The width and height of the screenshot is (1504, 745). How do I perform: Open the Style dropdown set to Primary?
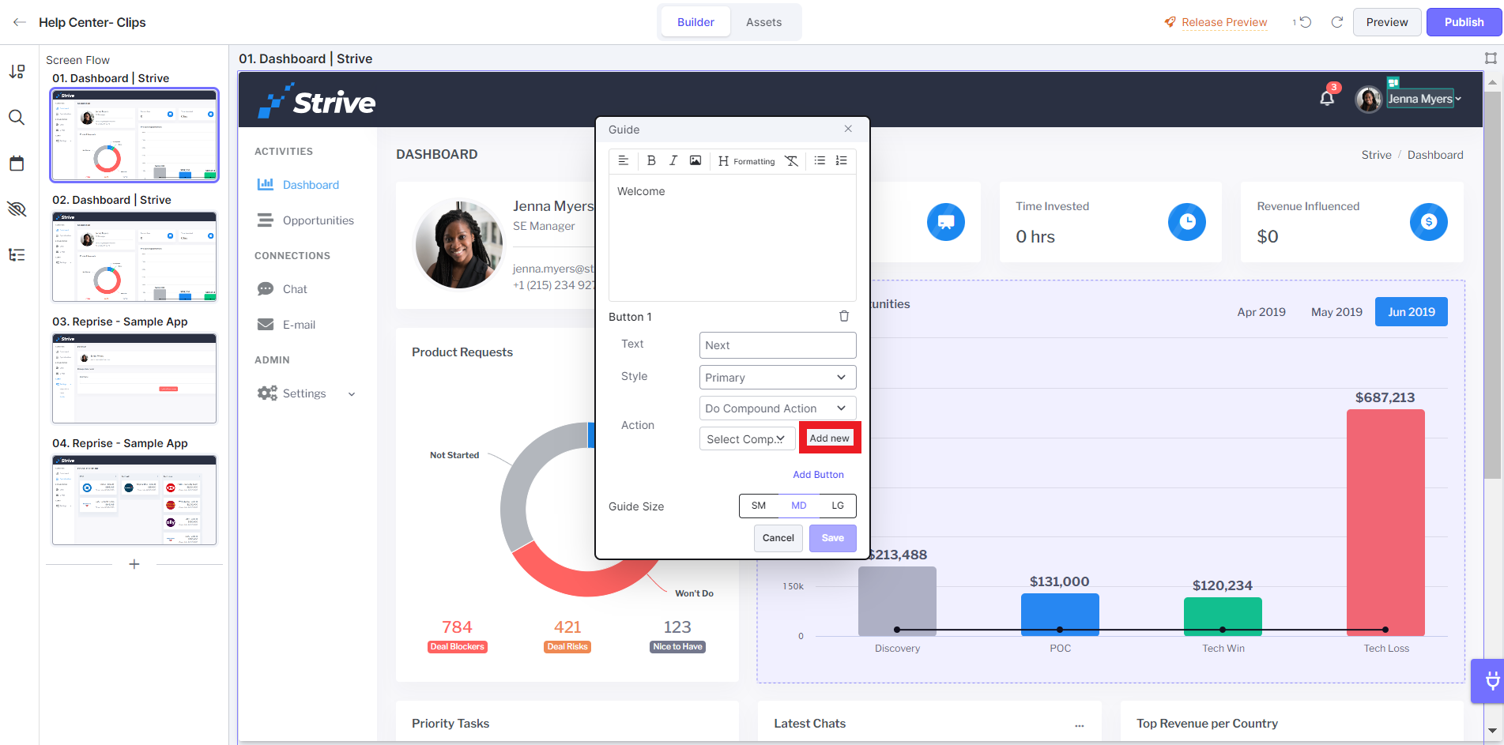click(x=777, y=378)
